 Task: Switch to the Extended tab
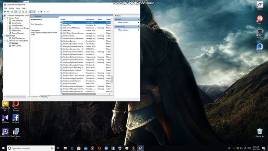pos(35,97)
